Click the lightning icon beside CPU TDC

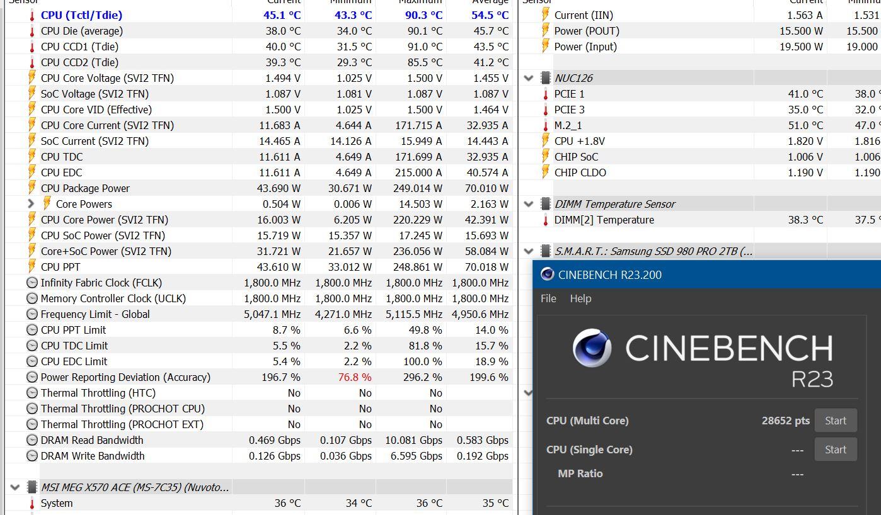point(32,157)
